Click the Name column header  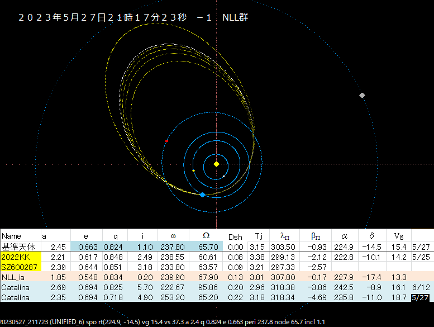12,236
